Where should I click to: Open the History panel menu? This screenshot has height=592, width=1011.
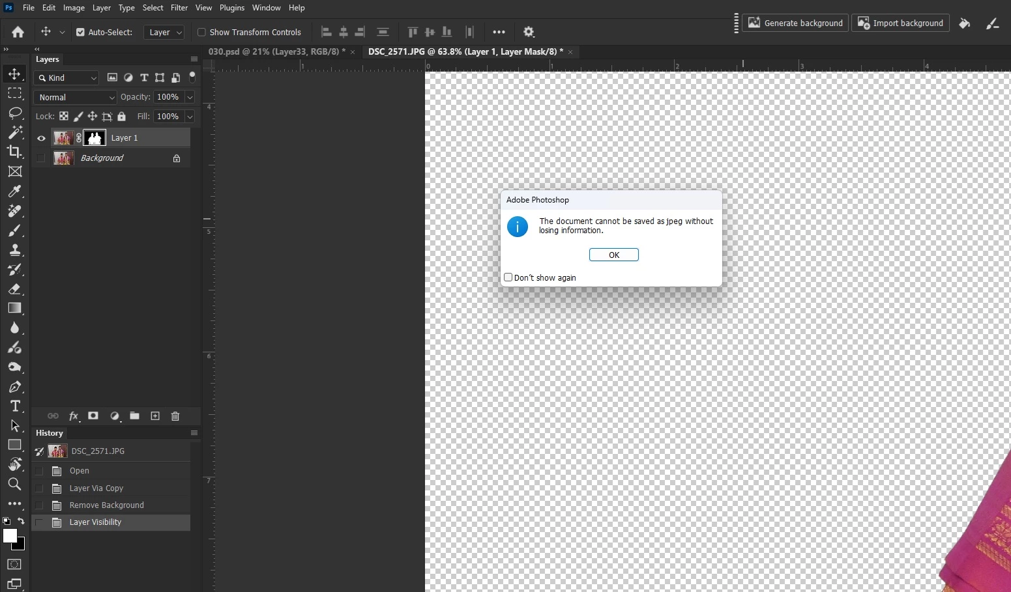point(194,433)
